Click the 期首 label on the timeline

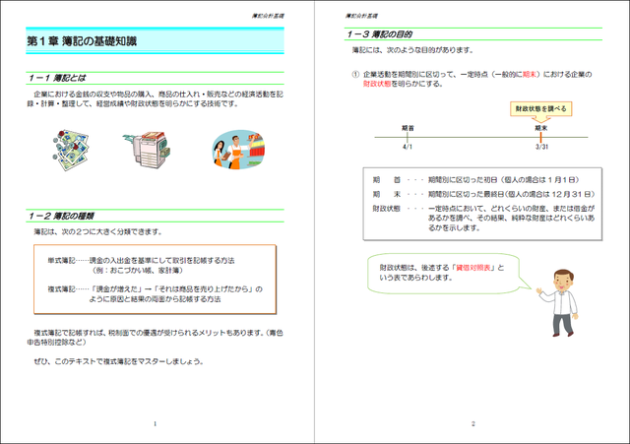click(x=408, y=128)
